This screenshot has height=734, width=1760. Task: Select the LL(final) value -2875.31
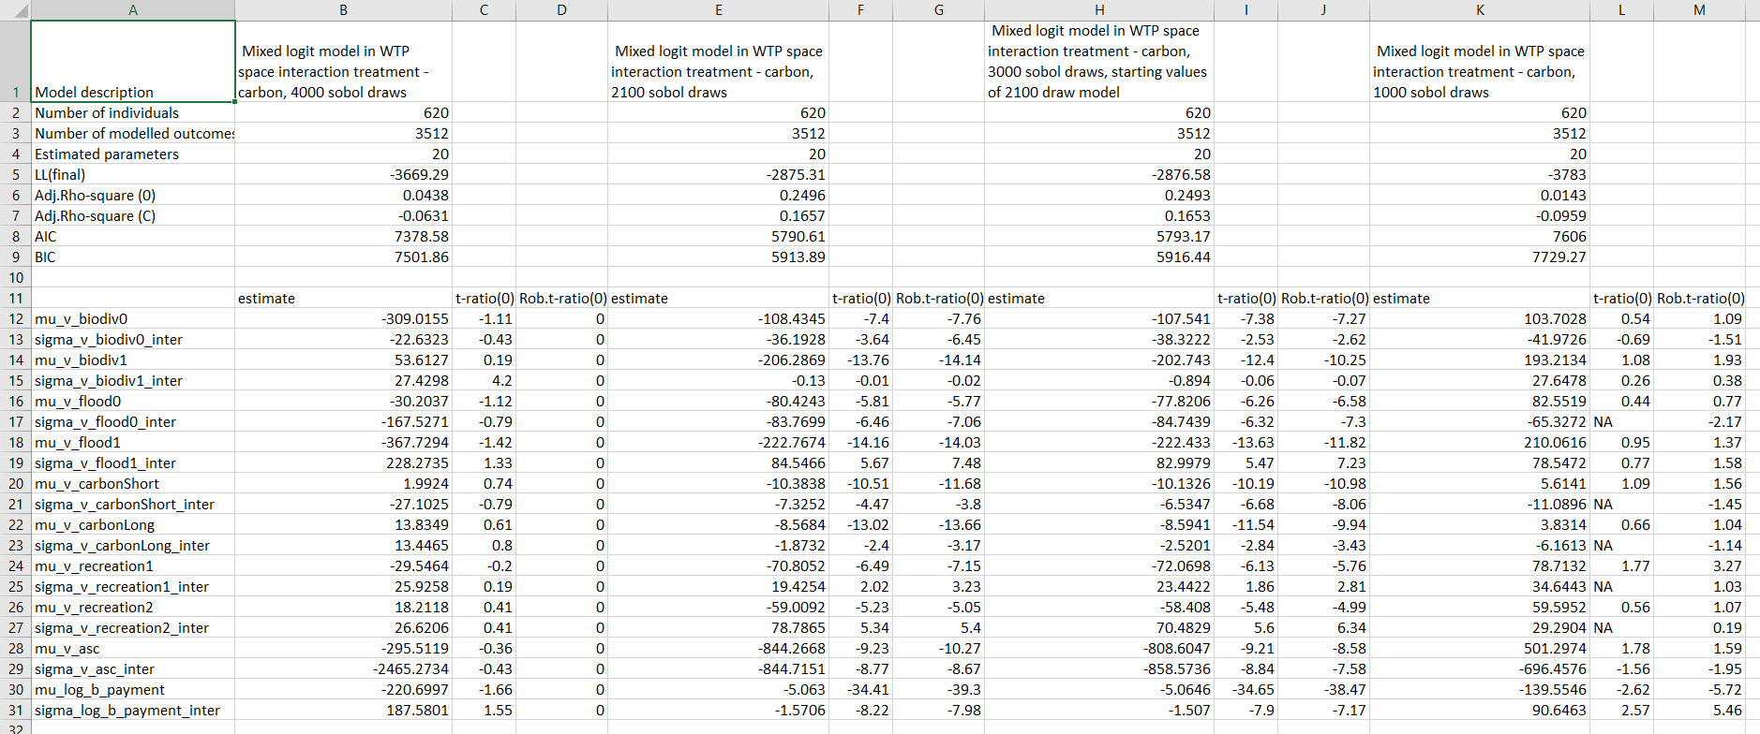718,175
